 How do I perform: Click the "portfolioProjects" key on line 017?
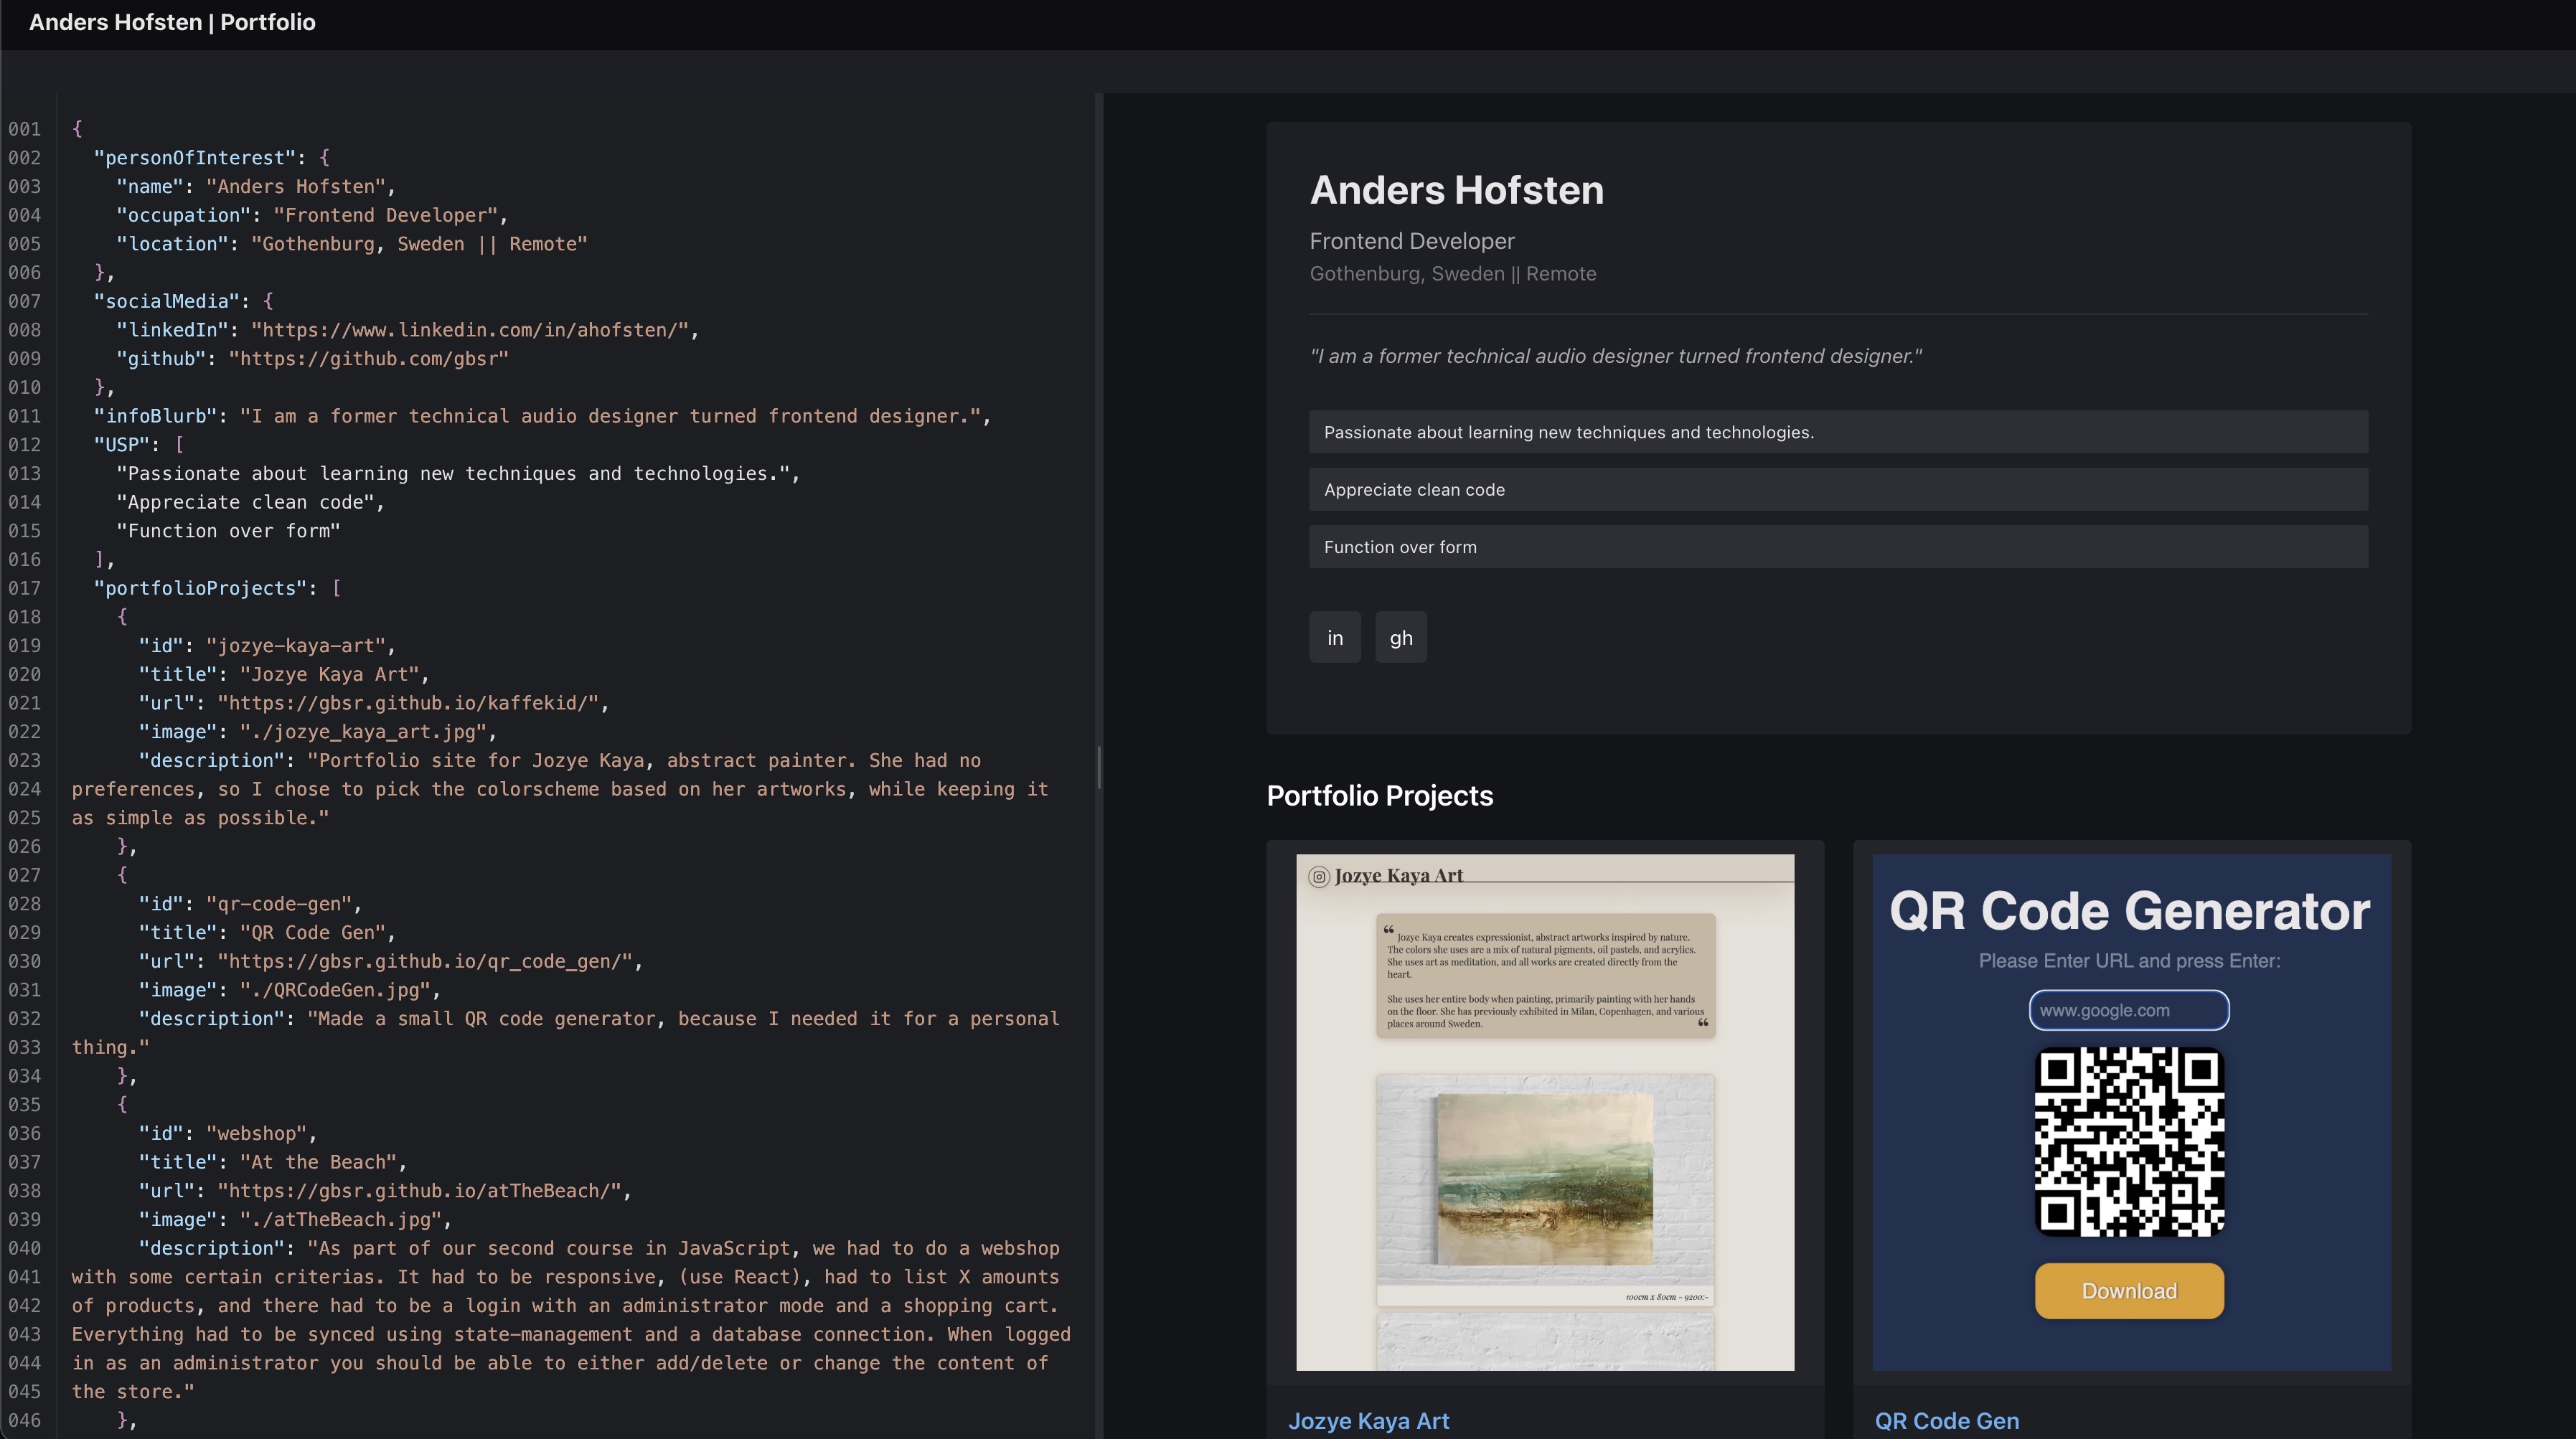point(201,588)
